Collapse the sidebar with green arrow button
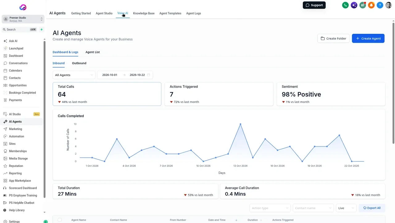 point(46,221)
